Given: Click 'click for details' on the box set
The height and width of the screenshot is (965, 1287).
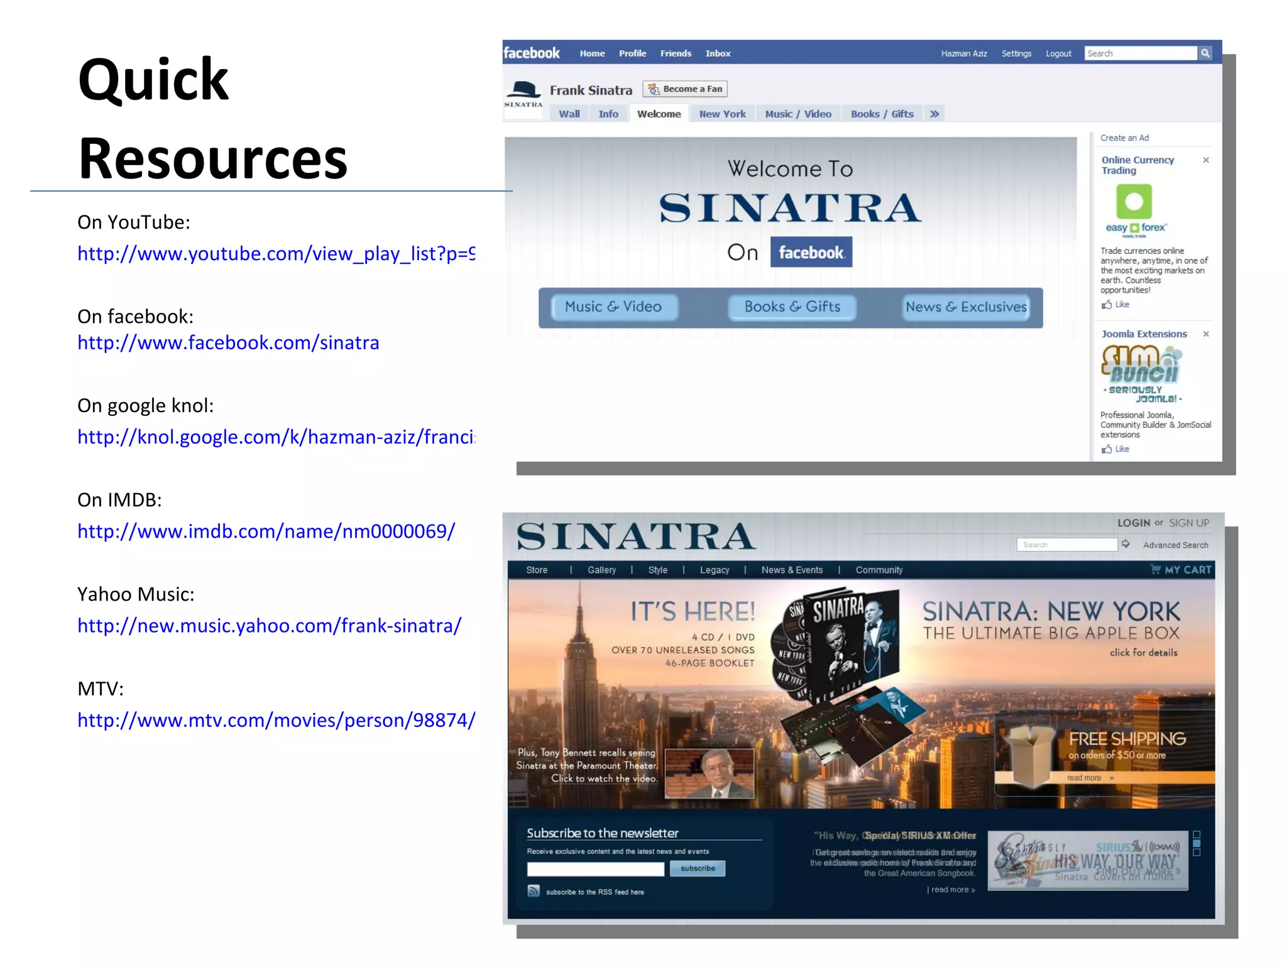Looking at the screenshot, I should coord(1143,653).
